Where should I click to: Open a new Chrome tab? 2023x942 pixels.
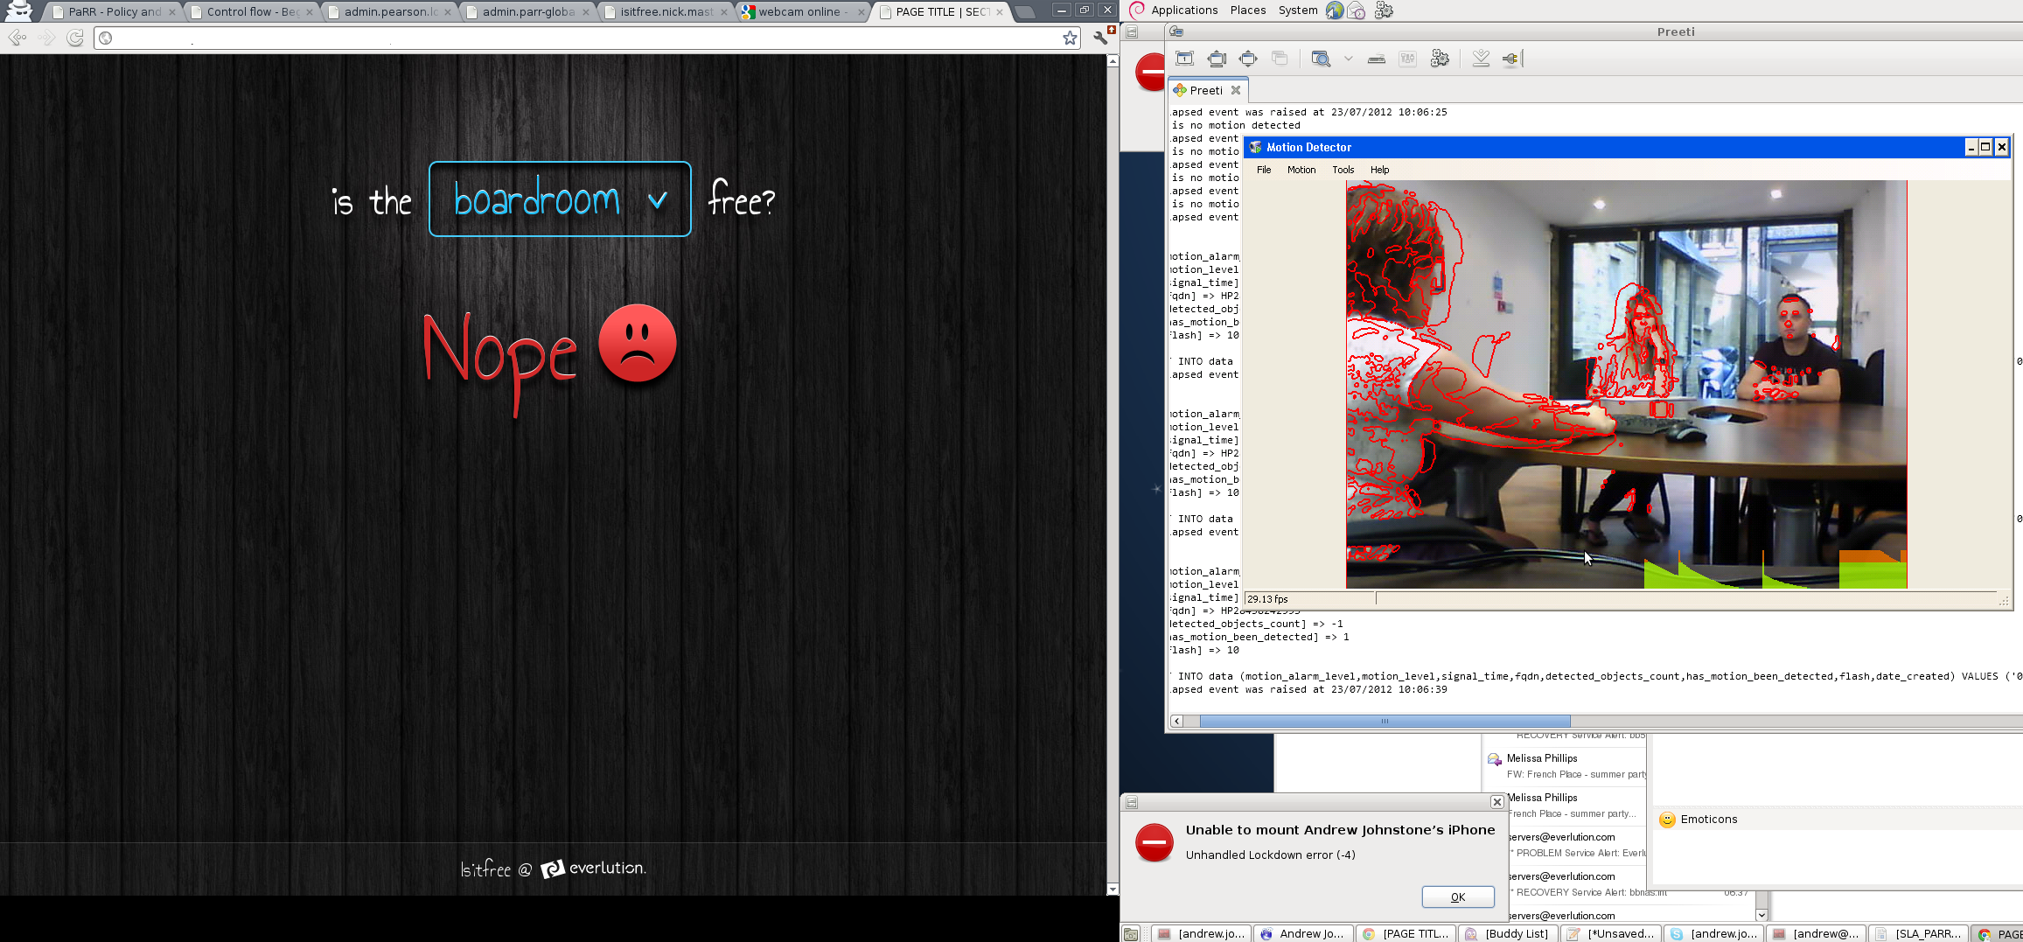[1025, 12]
